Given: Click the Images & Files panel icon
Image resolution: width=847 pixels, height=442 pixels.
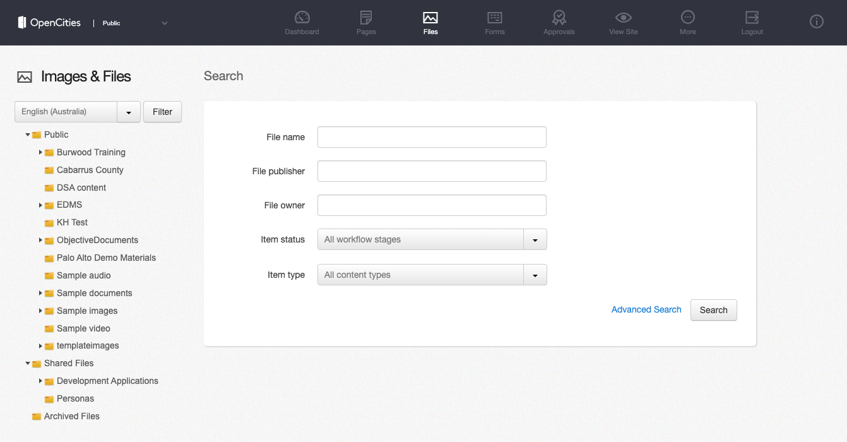Looking at the screenshot, I should click(24, 76).
